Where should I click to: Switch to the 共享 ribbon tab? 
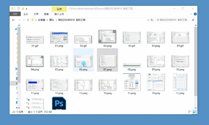[36, 14]
